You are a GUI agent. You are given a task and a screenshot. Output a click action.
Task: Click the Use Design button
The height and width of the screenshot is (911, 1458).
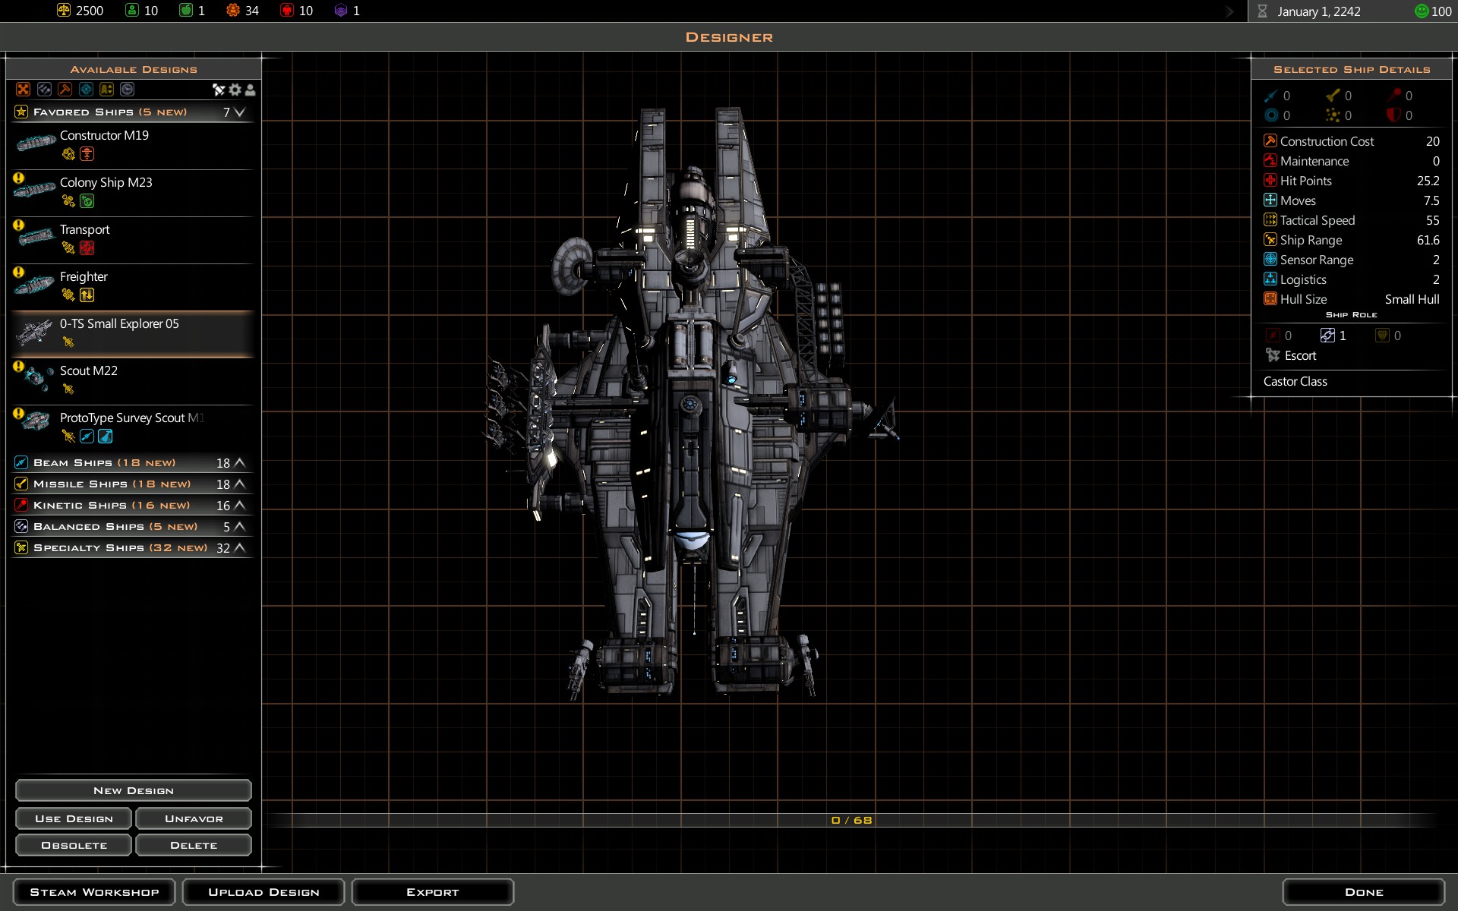click(x=74, y=818)
